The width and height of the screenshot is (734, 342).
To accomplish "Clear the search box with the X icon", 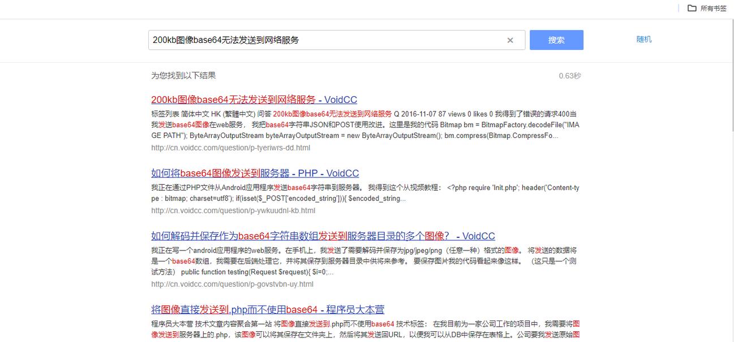I will [x=510, y=40].
